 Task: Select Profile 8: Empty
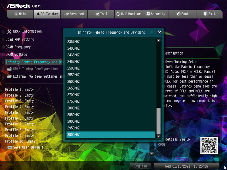tap(19, 130)
